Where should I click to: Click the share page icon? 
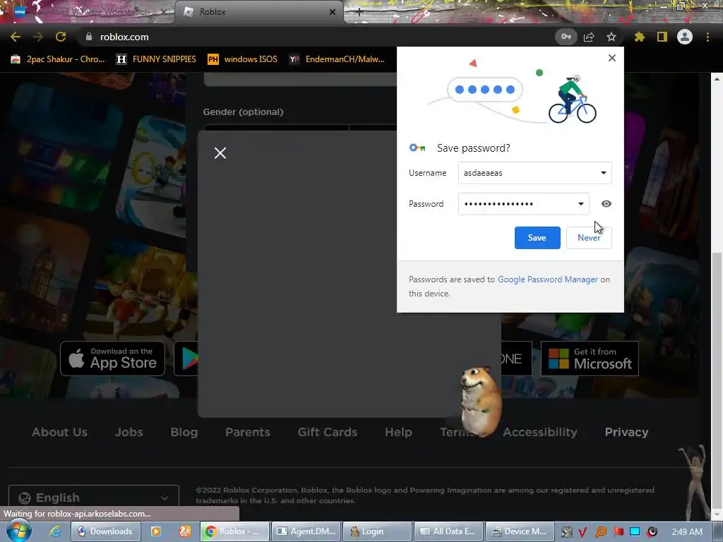tap(589, 37)
